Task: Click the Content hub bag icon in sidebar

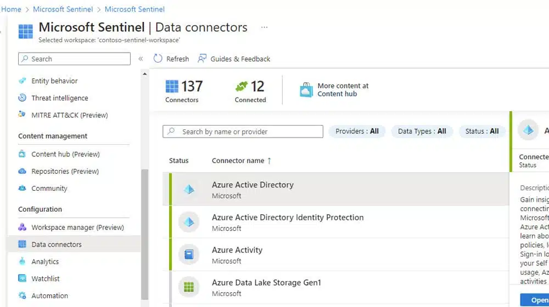Action: [22, 154]
